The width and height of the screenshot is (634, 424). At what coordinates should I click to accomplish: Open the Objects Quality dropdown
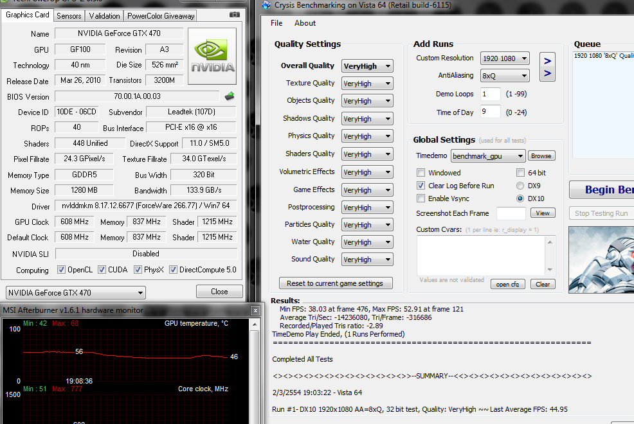(x=367, y=101)
